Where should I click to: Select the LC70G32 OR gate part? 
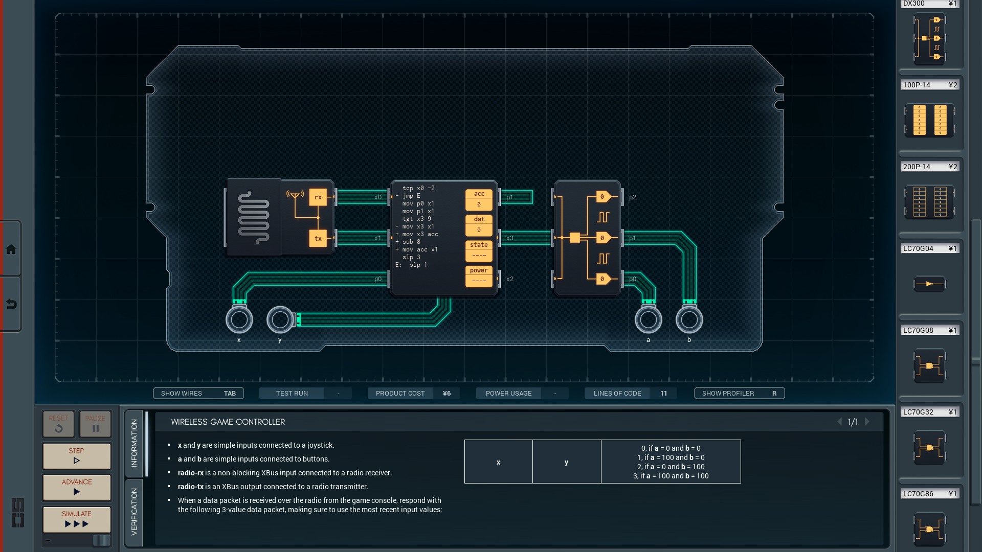[x=929, y=447]
